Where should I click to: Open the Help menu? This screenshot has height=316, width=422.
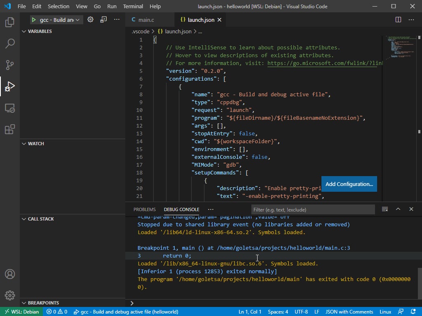click(x=155, y=6)
